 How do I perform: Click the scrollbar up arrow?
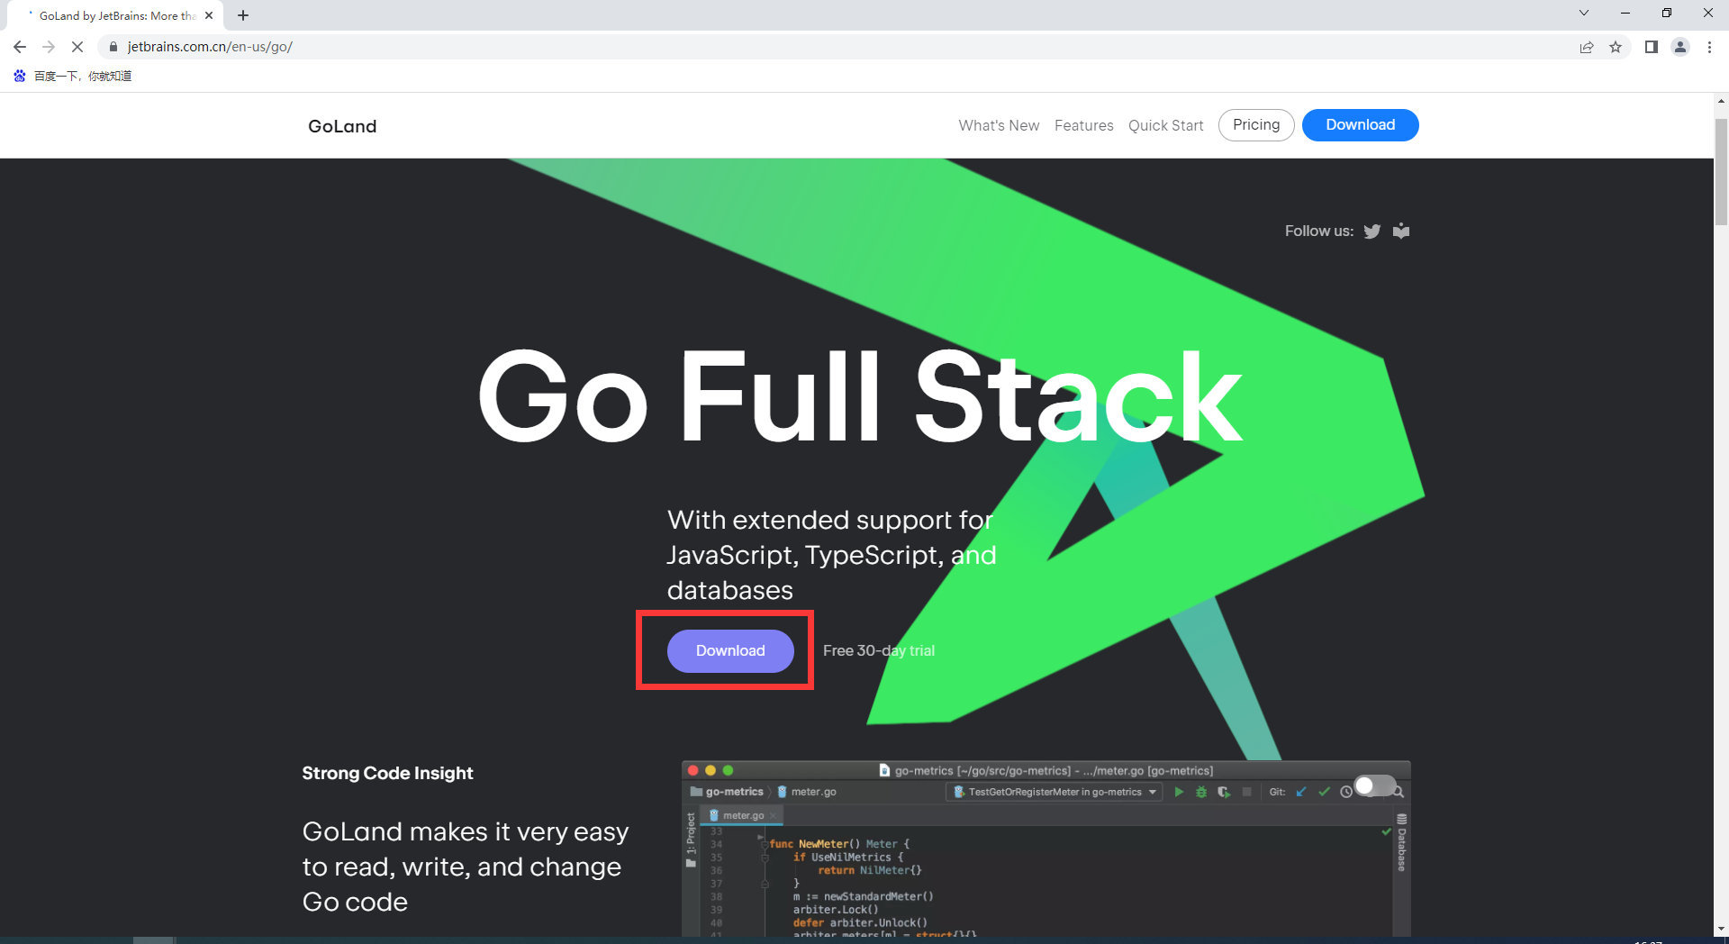(1721, 101)
